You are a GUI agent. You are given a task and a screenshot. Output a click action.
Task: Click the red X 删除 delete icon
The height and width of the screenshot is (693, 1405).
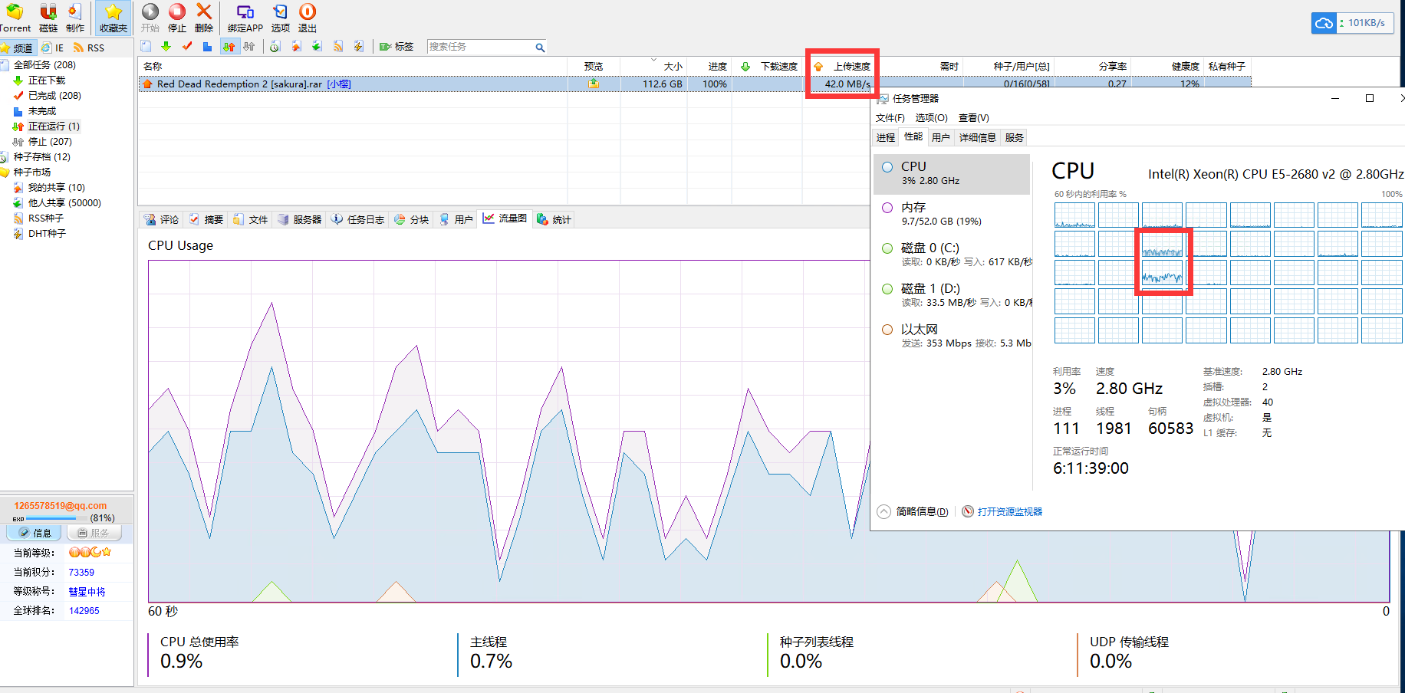coord(204,11)
